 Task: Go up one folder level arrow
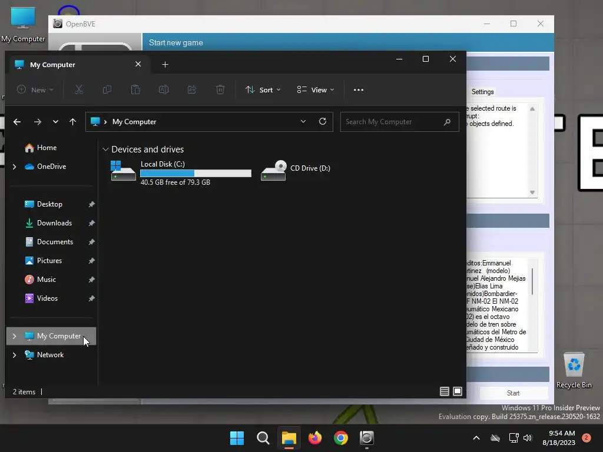(72, 122)
